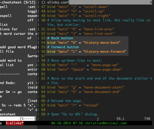154x129 pixels.
Task: Click line number 53 in the gutter
Action: tap(43, 38)
